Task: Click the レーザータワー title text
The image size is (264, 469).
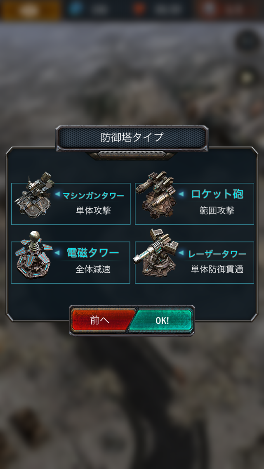Action: 217,254
